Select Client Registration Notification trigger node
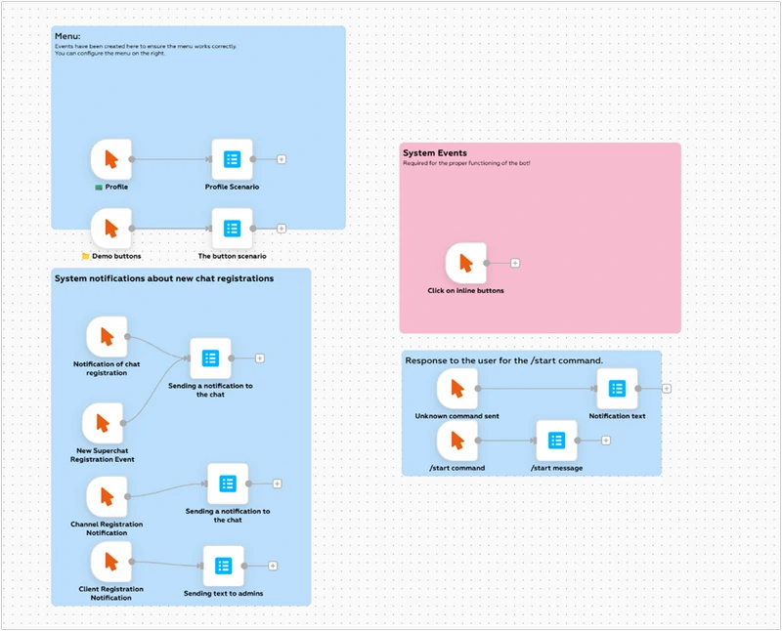The image size is (782, 631). tap(110, 562)
